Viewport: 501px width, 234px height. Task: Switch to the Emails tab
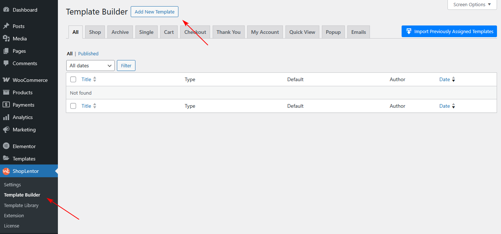(359, 32)
